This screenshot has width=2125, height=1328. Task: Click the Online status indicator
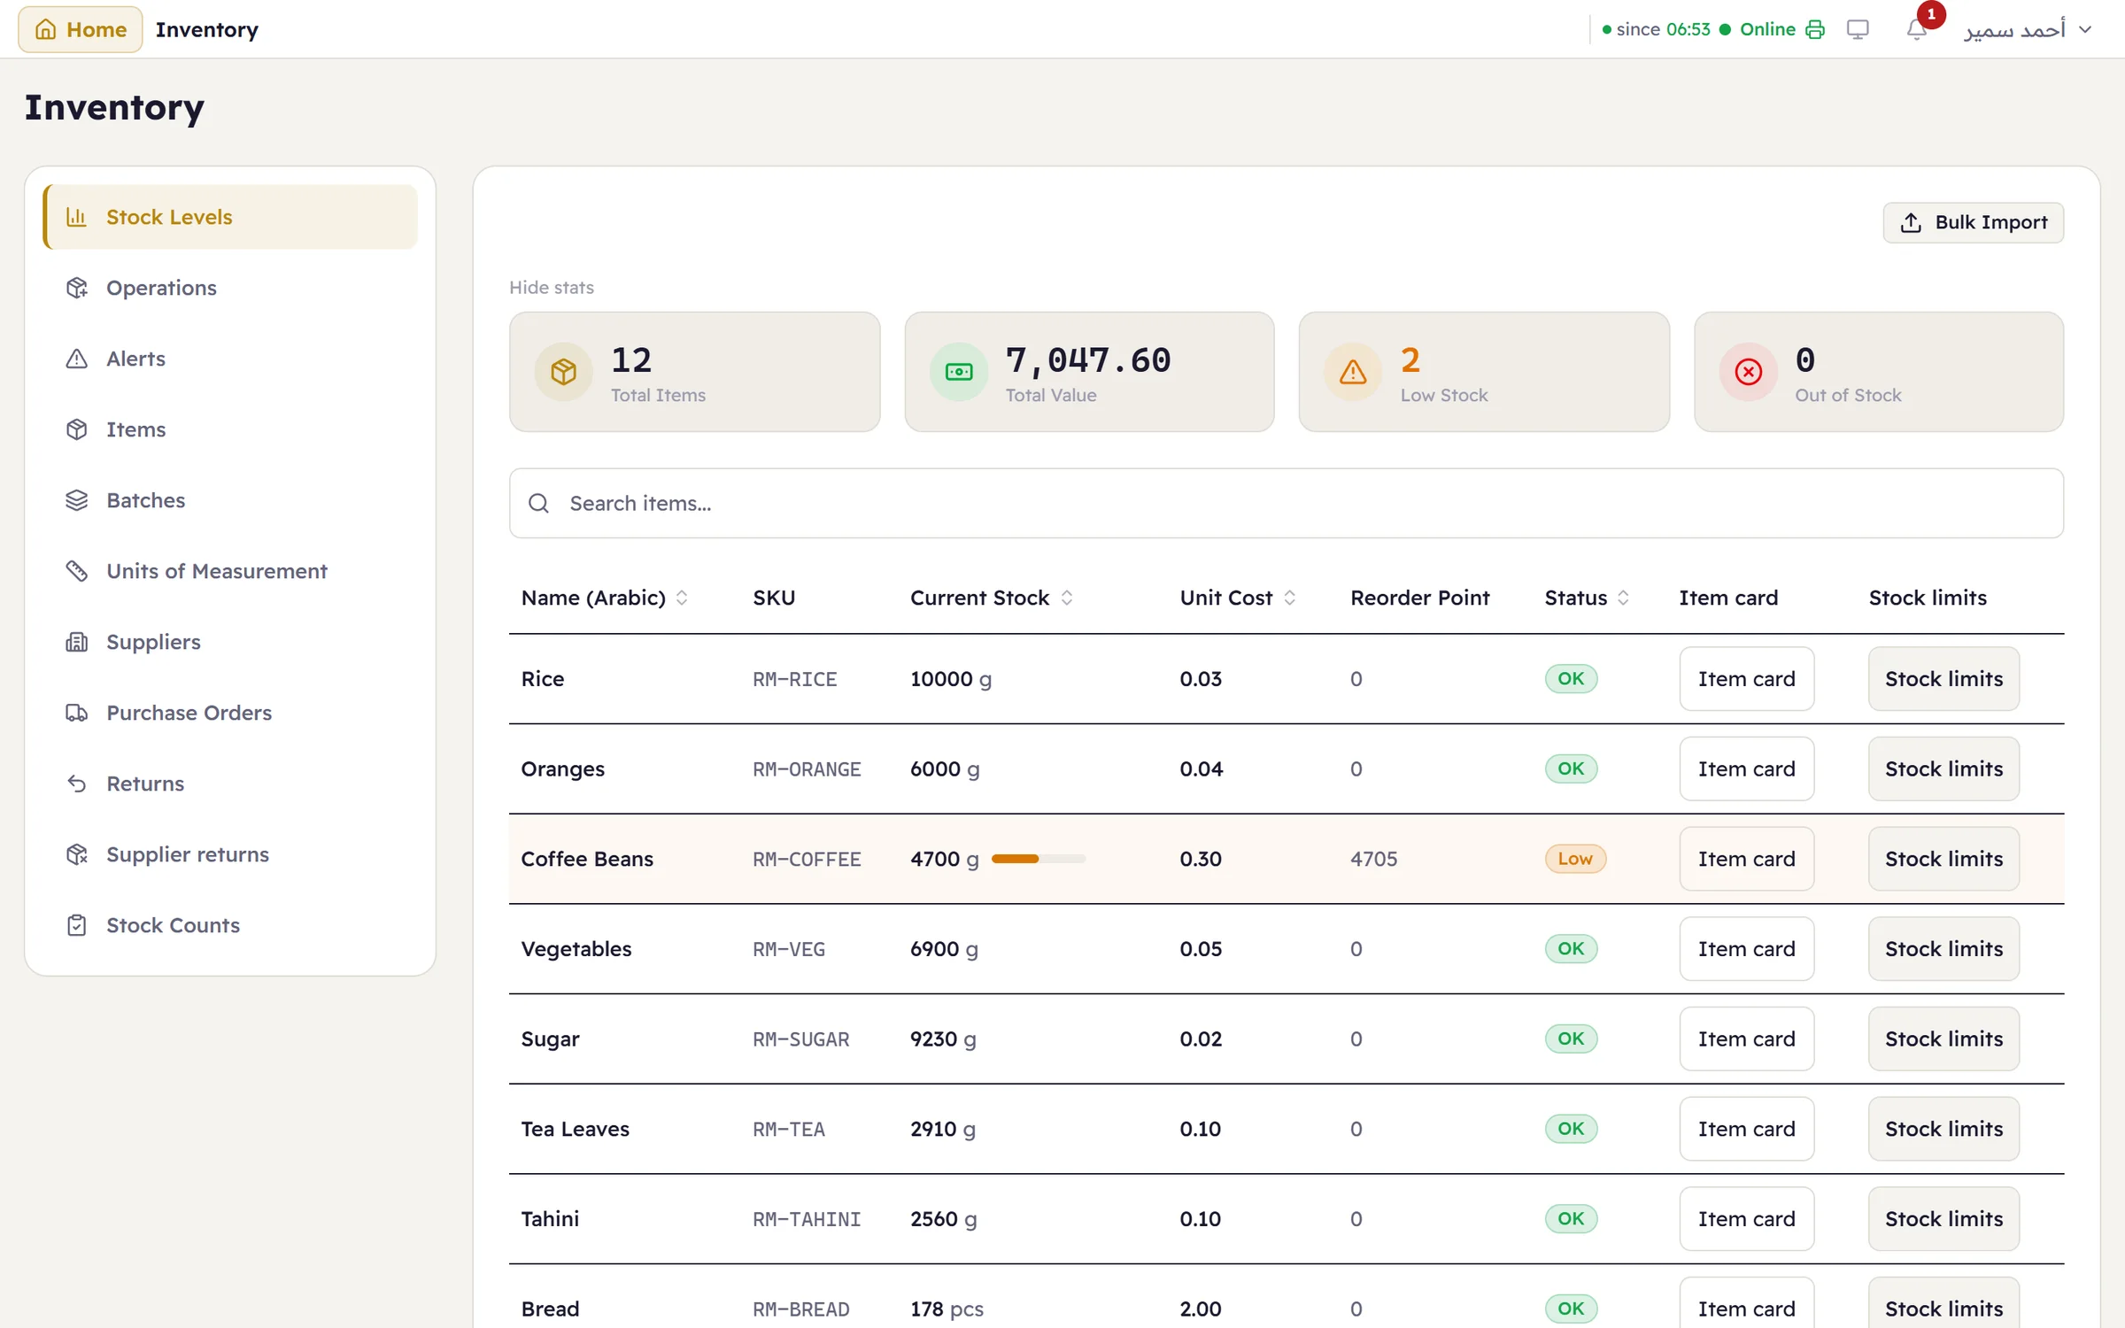click(1758, 29)
